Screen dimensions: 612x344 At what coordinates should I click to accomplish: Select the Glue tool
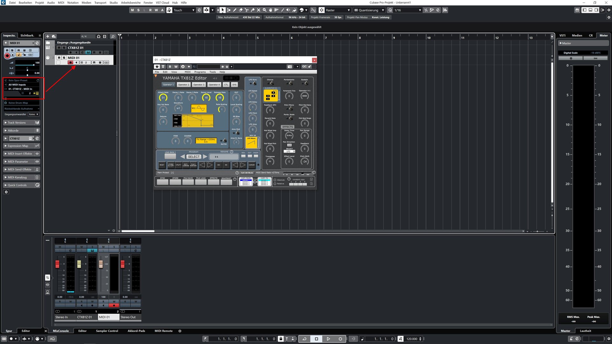[252, 10]
